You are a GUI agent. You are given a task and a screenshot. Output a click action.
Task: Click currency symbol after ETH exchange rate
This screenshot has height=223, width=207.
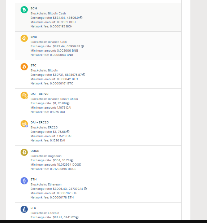[x=85, y=189]
